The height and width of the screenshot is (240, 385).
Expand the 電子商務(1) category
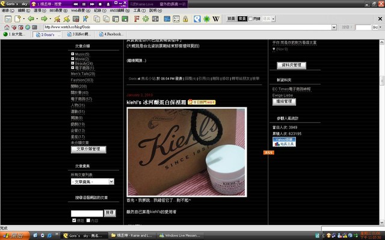[x=72, y=68]
